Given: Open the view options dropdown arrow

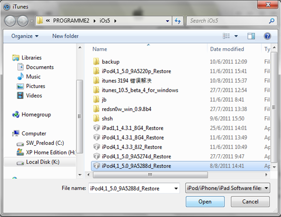Looking at the screenshot, I should pyautogui.click(x=236, y=36).
